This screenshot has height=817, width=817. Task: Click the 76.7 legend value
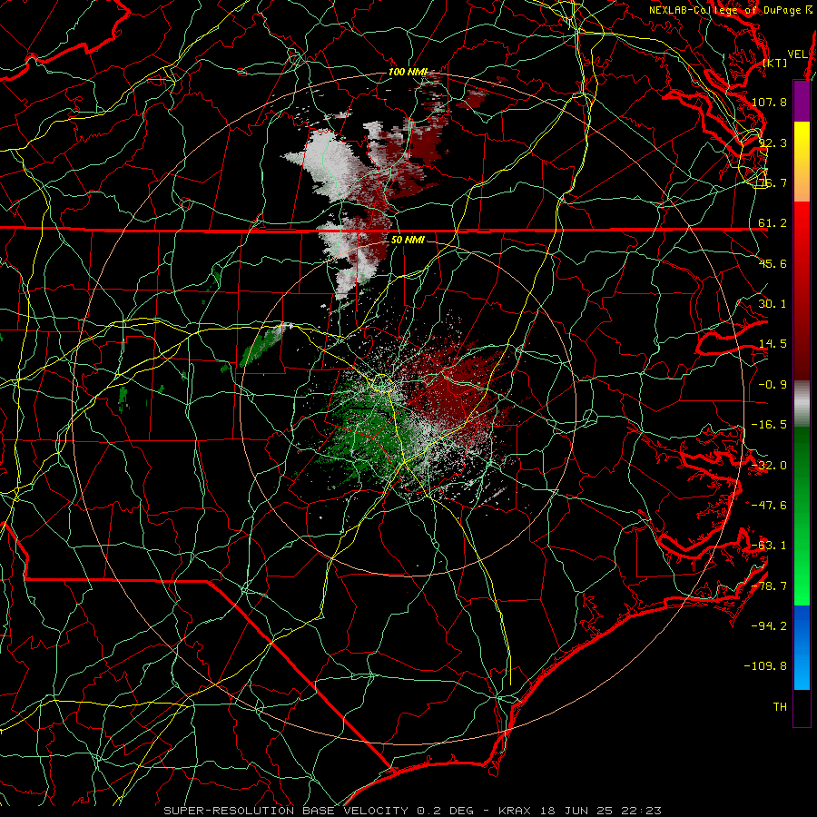point(773,182)
